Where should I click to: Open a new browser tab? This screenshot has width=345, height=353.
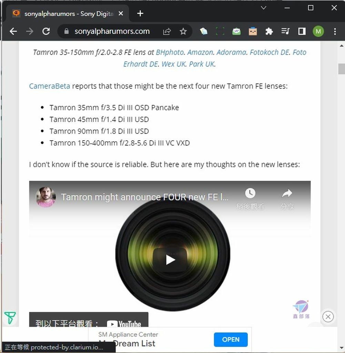click(x=140, y=13)
